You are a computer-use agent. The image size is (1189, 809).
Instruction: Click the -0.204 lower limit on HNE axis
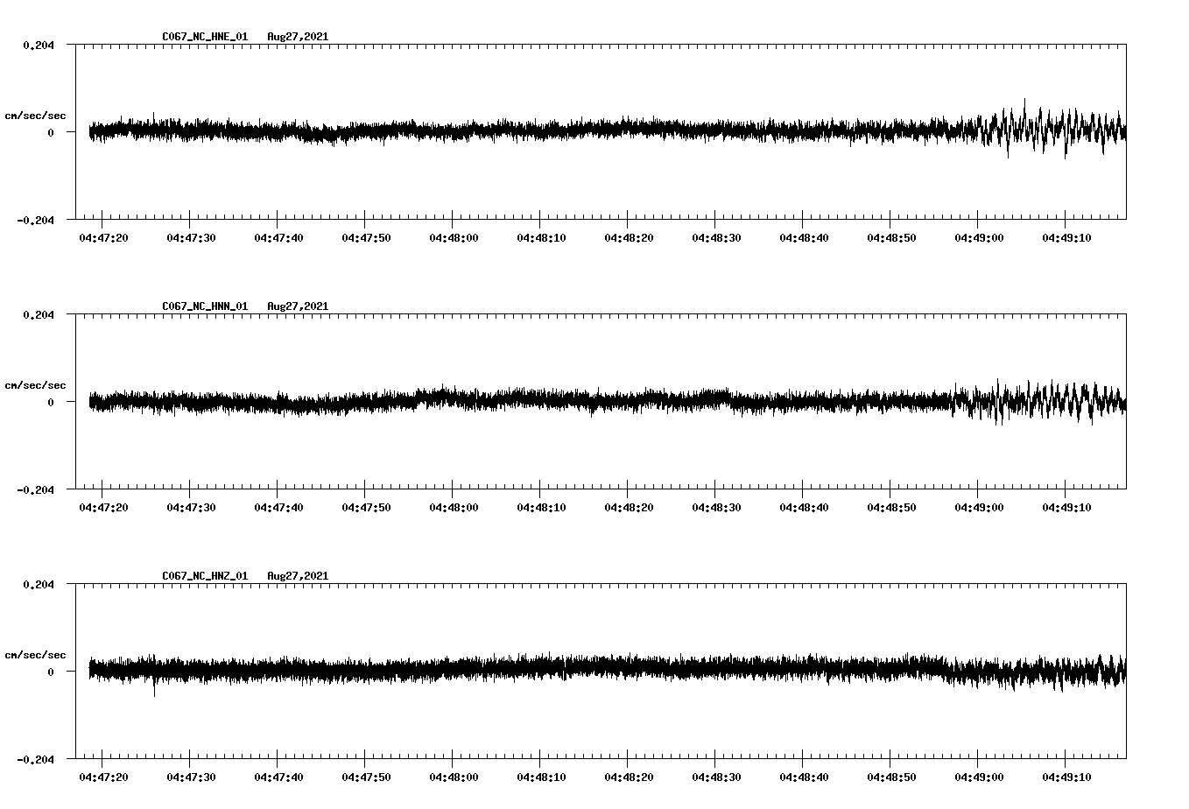pos(35,220)
